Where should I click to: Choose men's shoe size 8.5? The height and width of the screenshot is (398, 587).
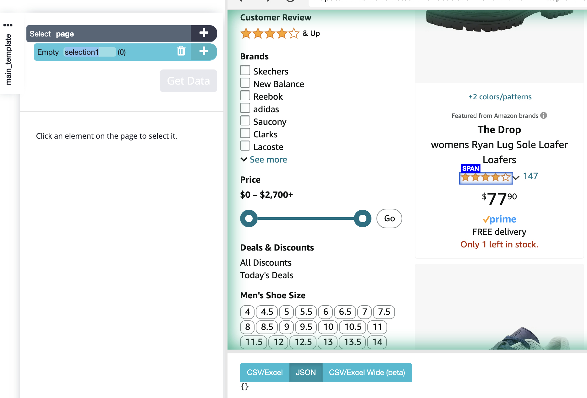click(267, 327)
